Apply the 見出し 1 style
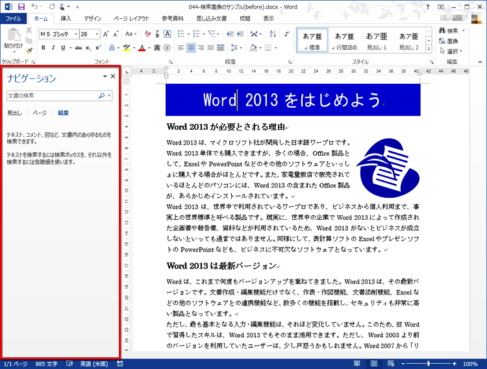487x369 pixels. [377, 41]
